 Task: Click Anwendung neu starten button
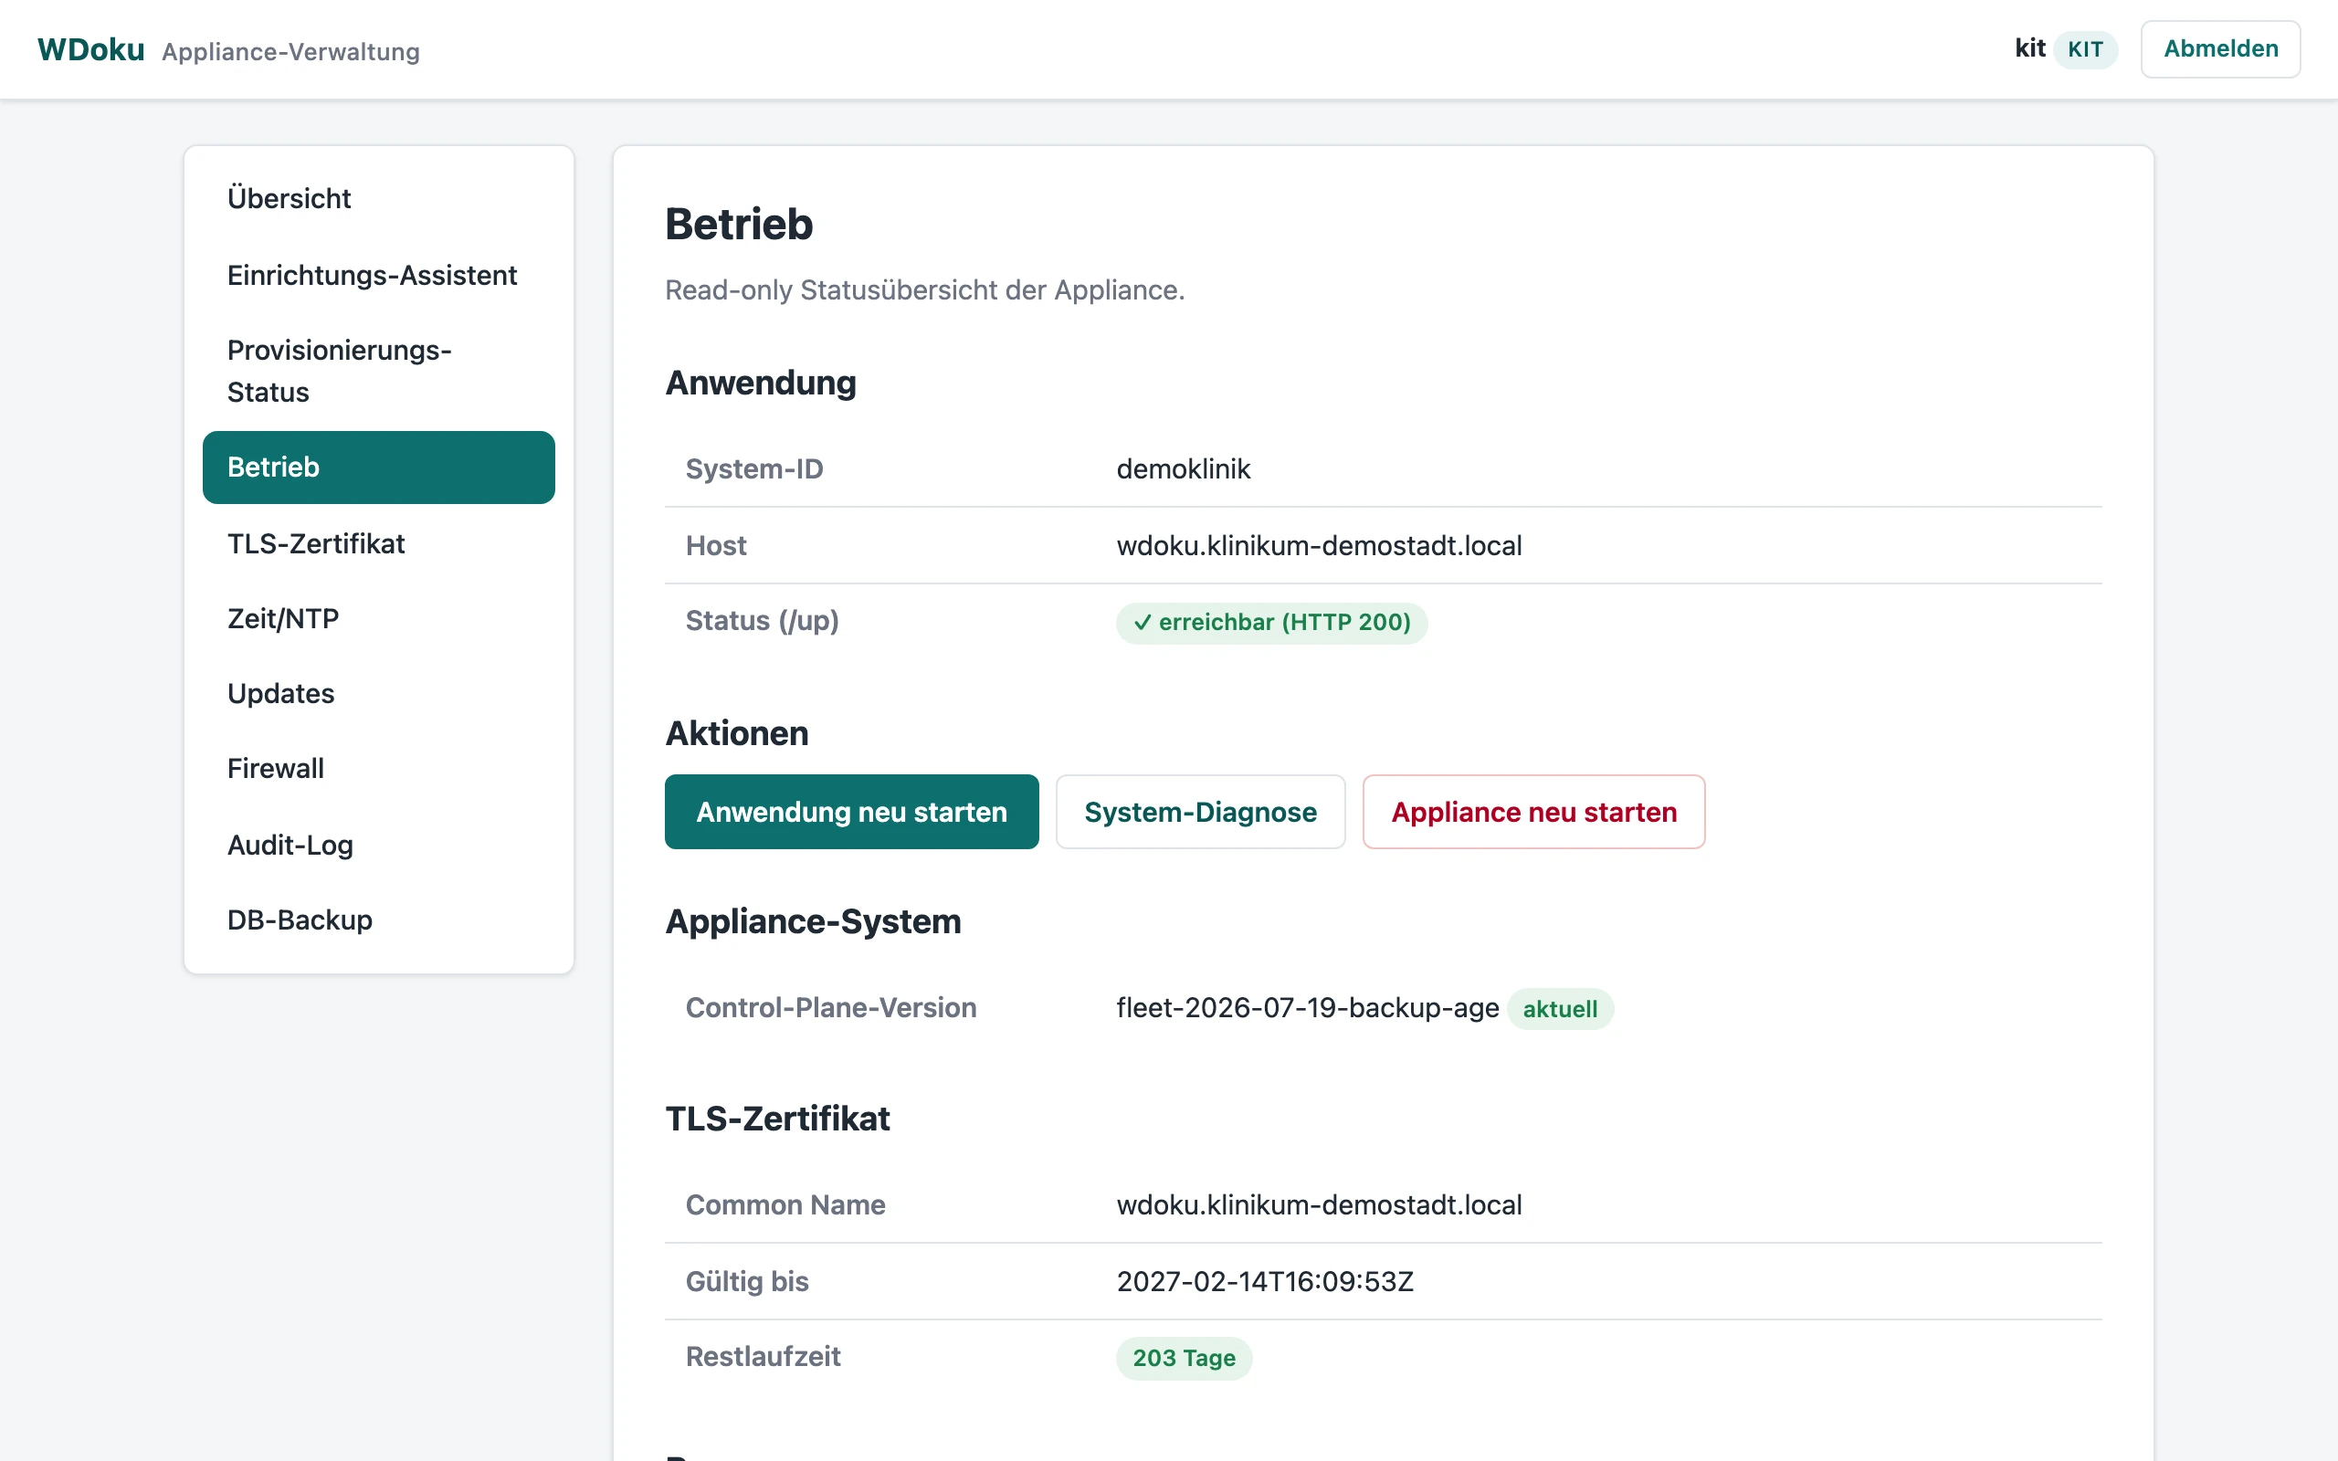point(851,812)
